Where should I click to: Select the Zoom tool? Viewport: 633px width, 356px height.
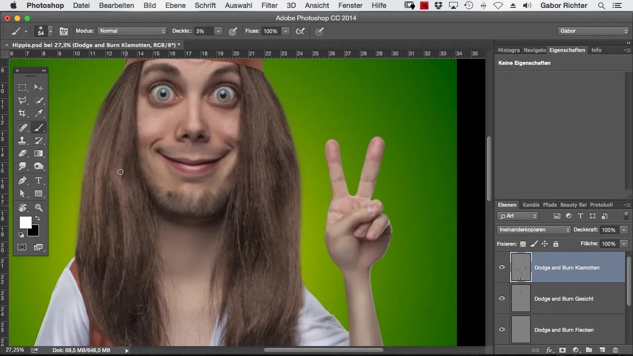(39, 208)
